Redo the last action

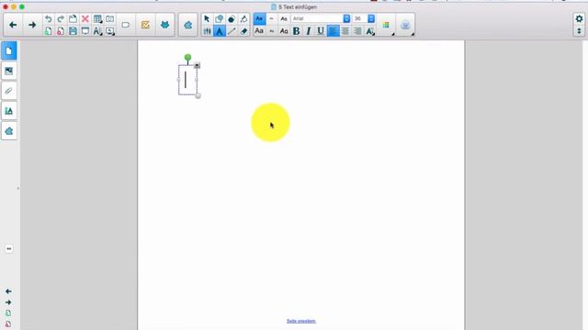(61, 18)
